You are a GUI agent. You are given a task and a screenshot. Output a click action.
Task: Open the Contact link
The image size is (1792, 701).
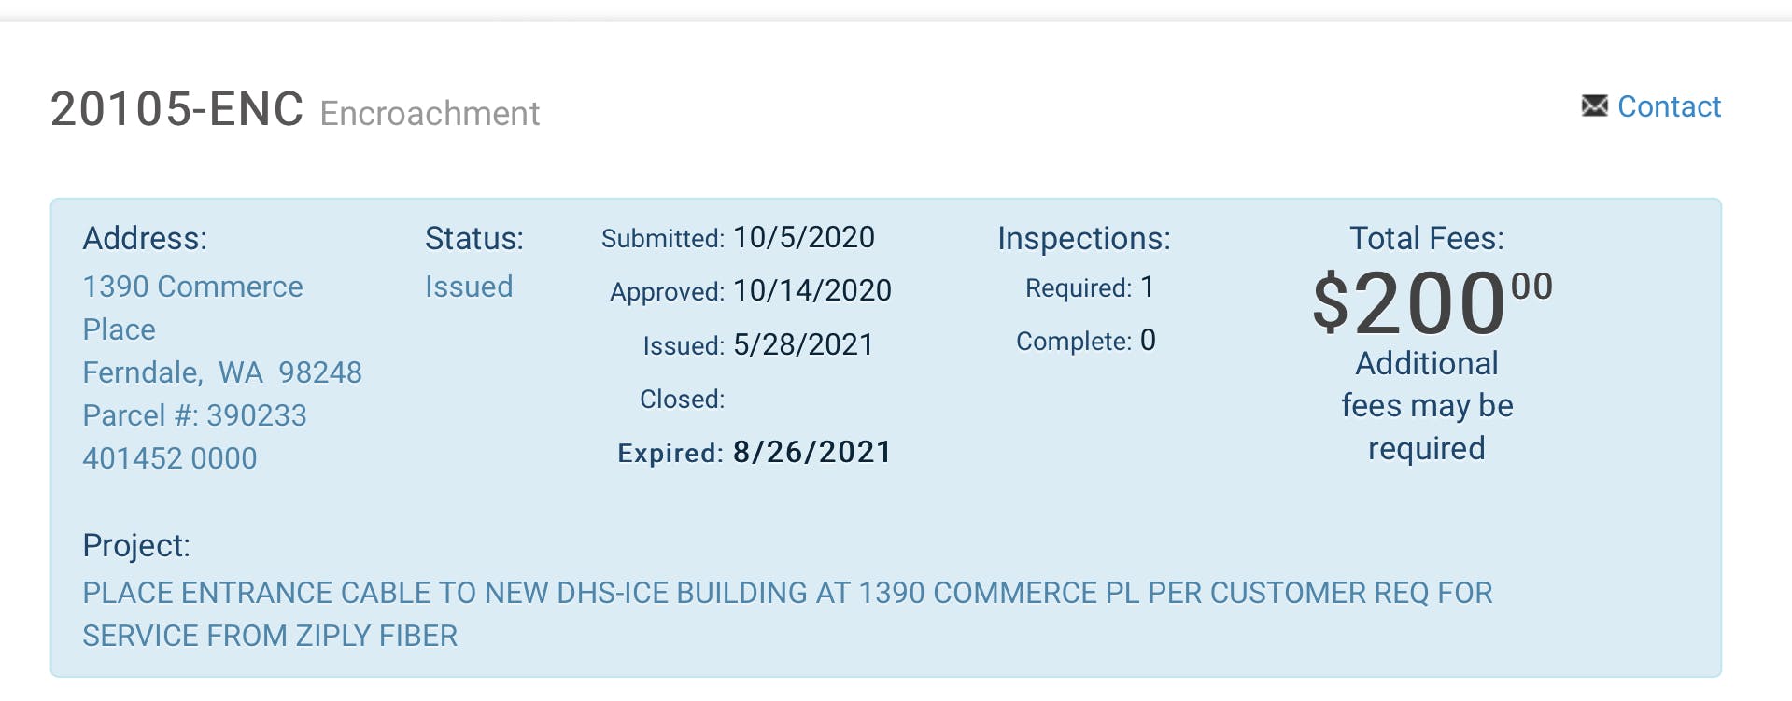tap(1669, 106)
